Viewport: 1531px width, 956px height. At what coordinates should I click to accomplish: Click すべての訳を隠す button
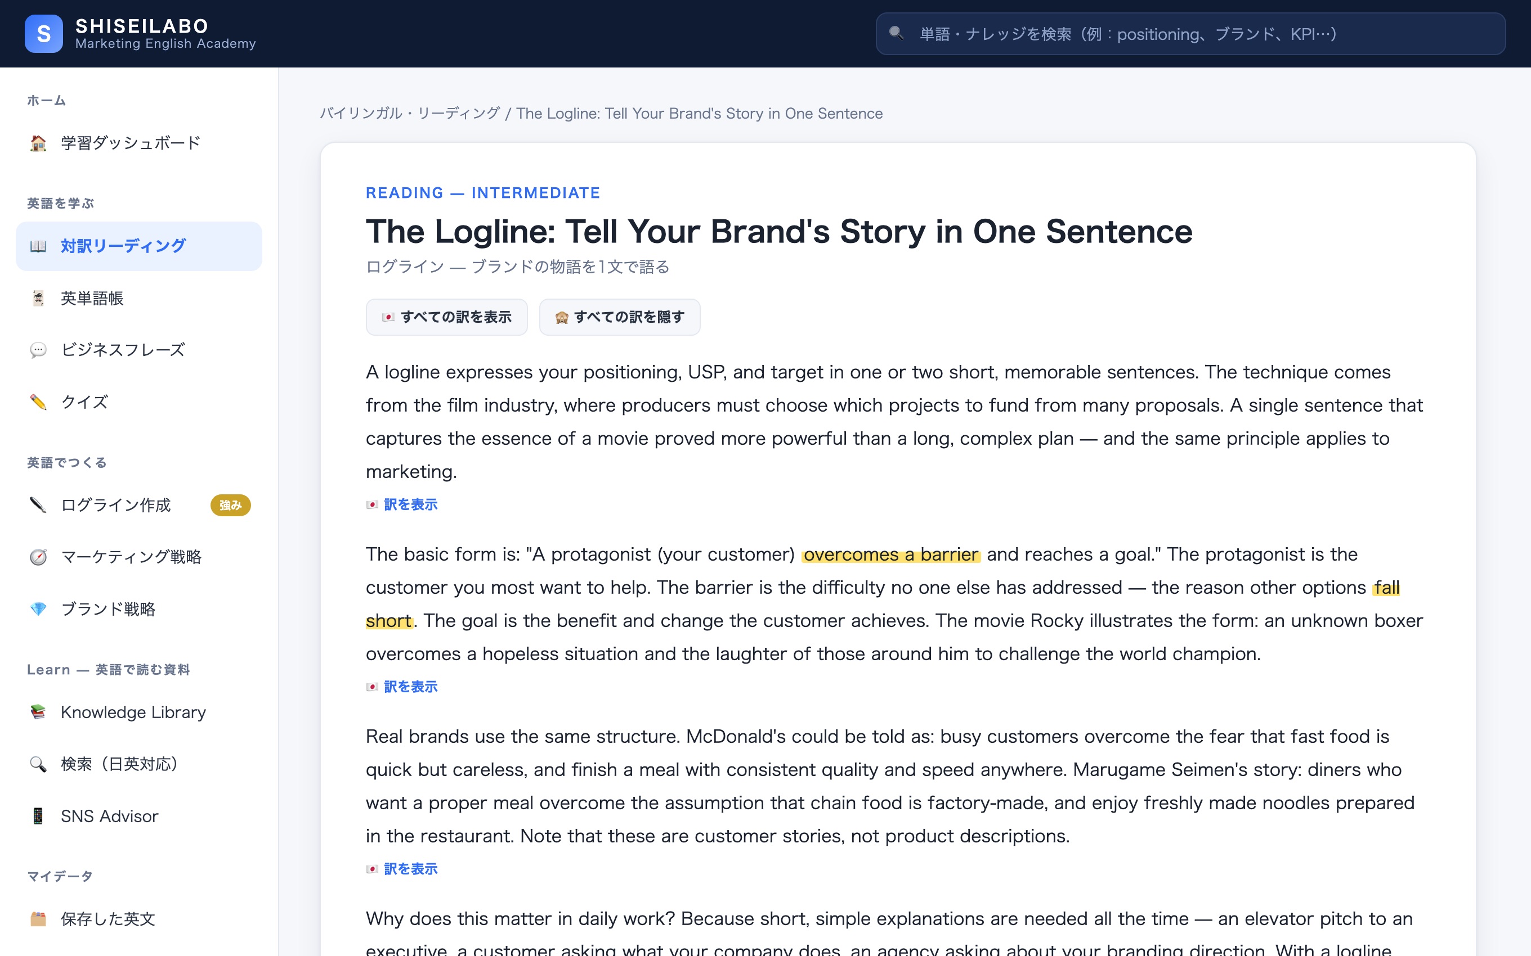(619, 317)
